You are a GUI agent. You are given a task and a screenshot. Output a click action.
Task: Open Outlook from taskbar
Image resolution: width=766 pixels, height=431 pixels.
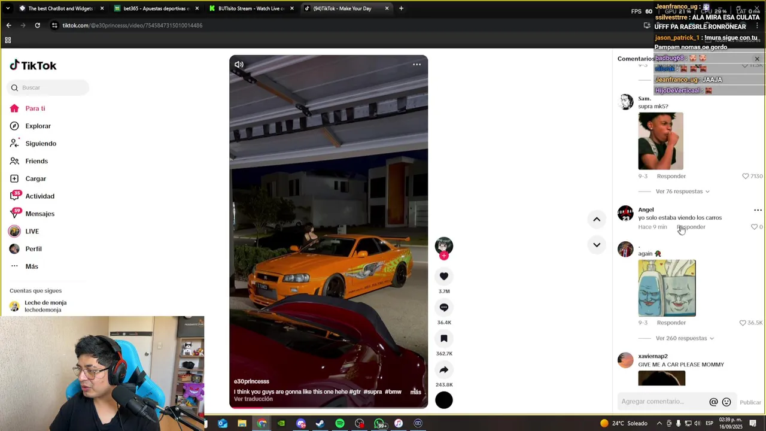coord(223,423)
